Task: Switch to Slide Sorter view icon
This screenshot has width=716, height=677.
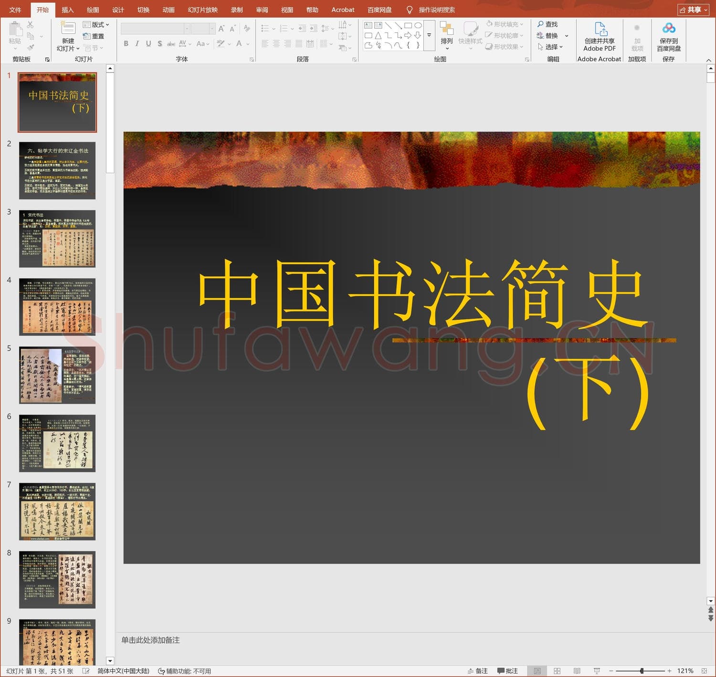Action: click(x=557, y=671)
